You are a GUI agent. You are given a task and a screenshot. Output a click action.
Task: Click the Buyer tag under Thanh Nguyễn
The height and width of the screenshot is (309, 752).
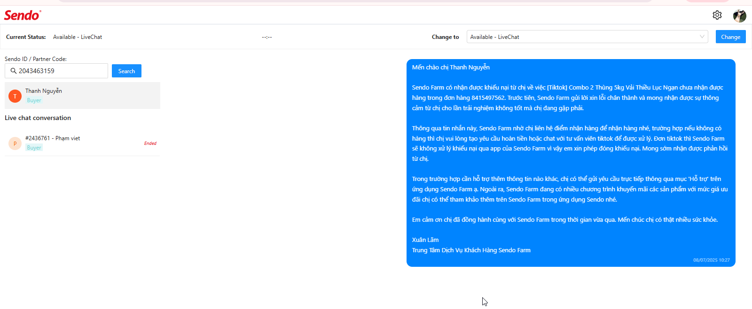[34, 100]
